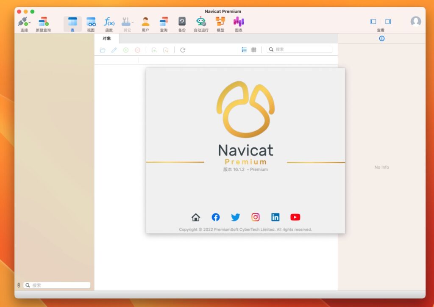The width and height of the screenshot is (434, 307).
Task: Open Navicat's Twitter page
Action: point(235,217)
